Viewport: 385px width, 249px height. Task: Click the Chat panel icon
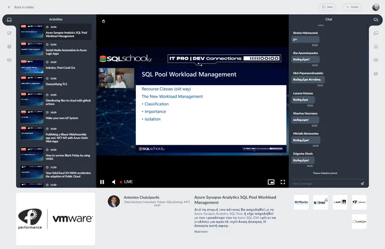tap(376, 19)
